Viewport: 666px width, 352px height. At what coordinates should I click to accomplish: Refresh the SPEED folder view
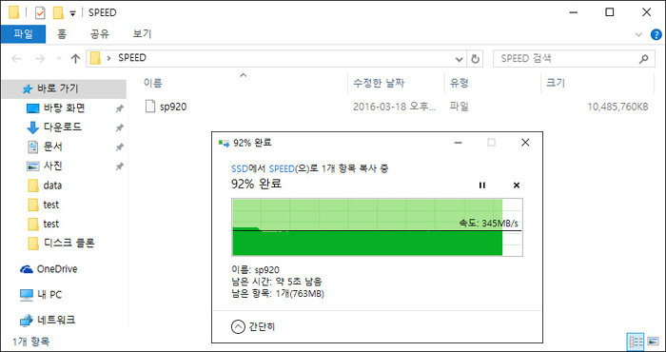pos(476,59)
